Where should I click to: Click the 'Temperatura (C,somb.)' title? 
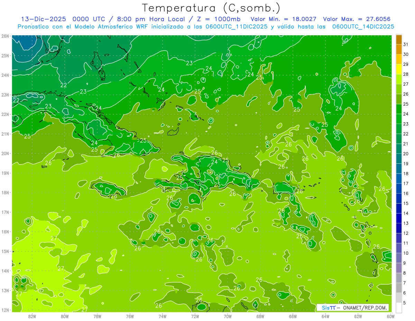[211, 8]
